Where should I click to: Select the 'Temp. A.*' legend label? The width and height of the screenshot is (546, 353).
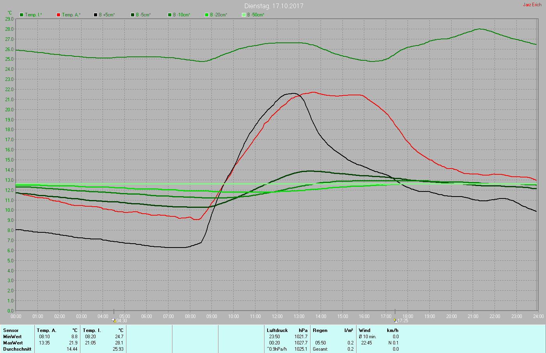71,15
